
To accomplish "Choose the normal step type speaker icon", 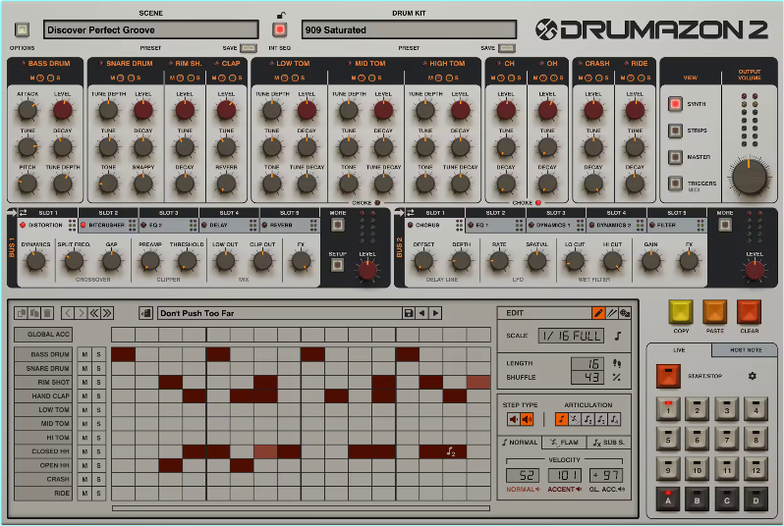I will tap(513, 419).
